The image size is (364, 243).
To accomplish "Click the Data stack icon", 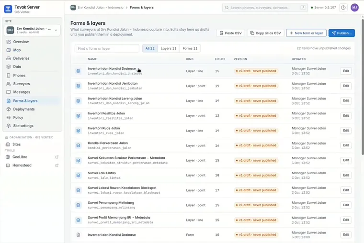I will click(9, 66).
